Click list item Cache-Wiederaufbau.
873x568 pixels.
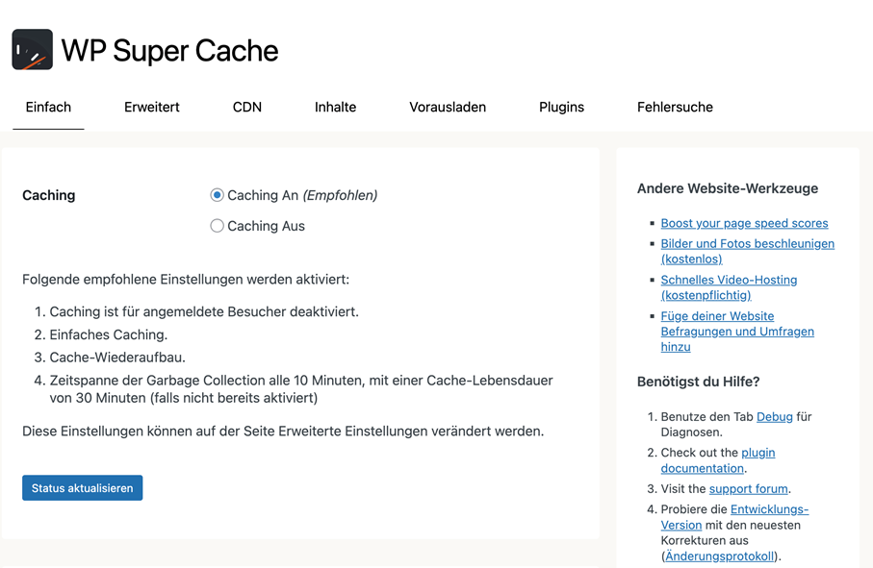coord(117,358)
